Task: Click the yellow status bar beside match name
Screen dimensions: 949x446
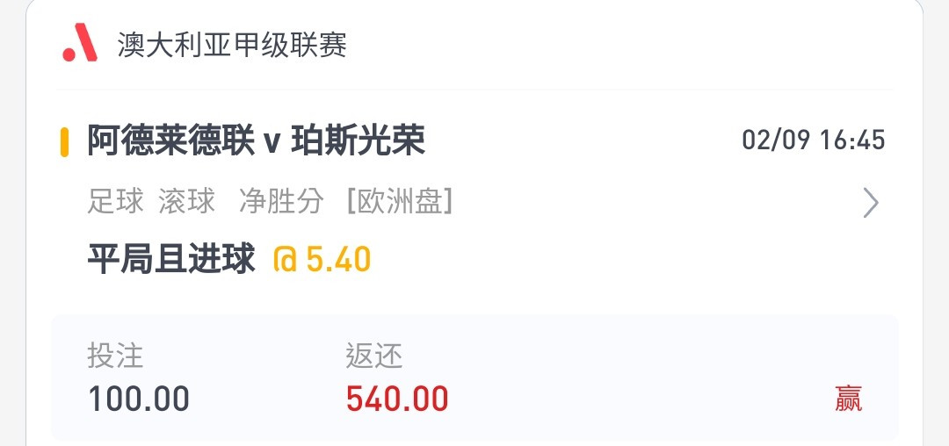Action: (64, 142)
